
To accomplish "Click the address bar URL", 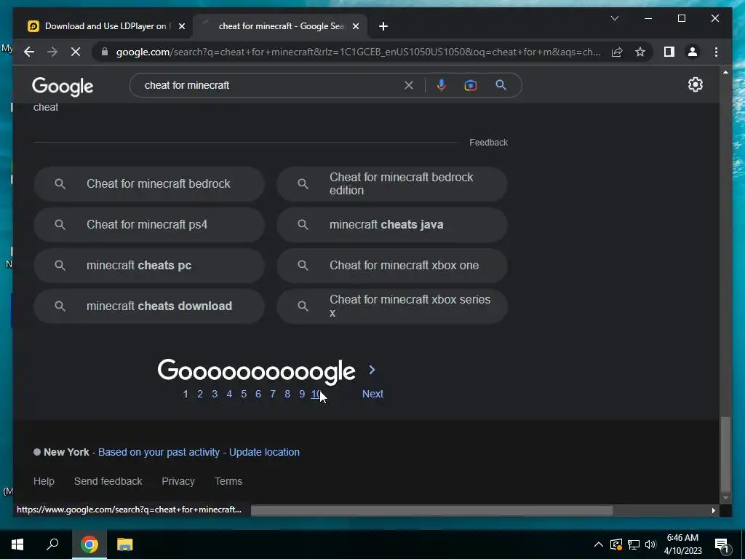I will click(358, 52).
